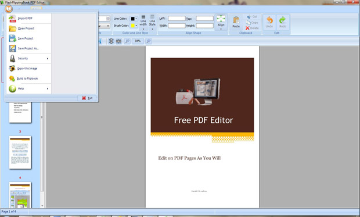This screenshot has height=217, width=360.
Task: Click the Width input field
Action: pos(177,26)
